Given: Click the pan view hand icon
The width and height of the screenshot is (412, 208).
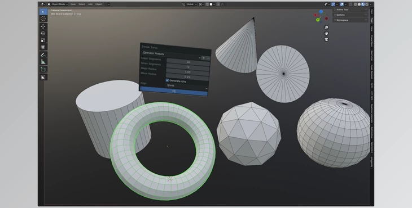Looking at the screenshot, I should tap(326, 33).
